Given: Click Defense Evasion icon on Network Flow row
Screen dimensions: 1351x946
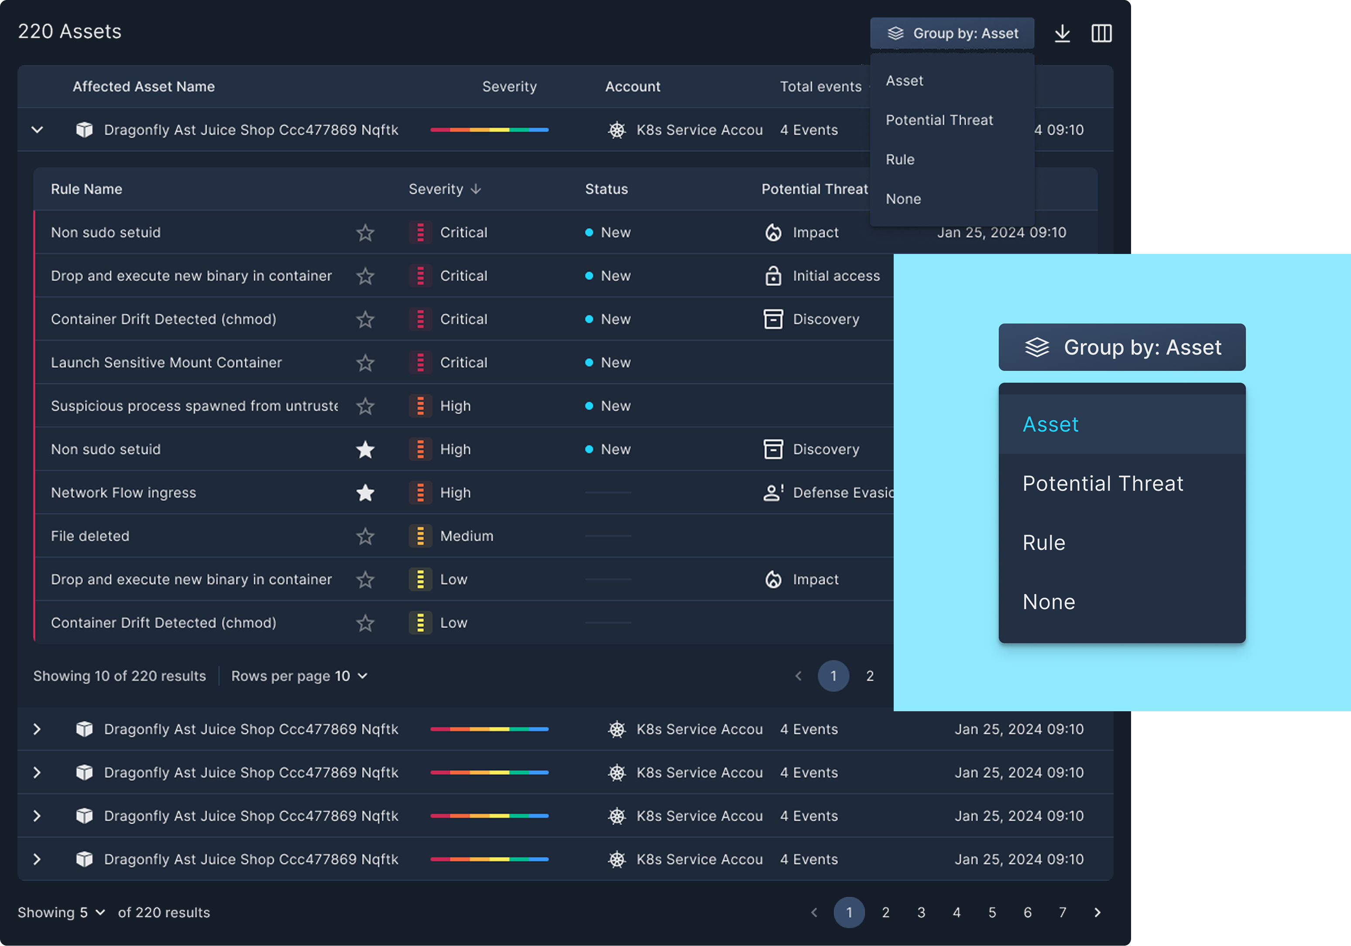Looking at the screenshot, I should [773, 492].
